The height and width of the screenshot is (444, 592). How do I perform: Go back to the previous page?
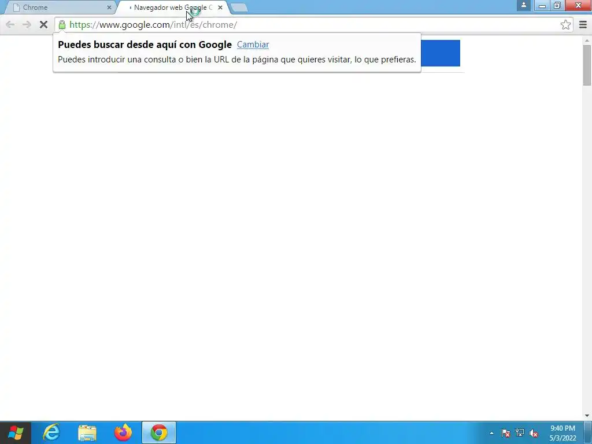click(x=10, y=25)
